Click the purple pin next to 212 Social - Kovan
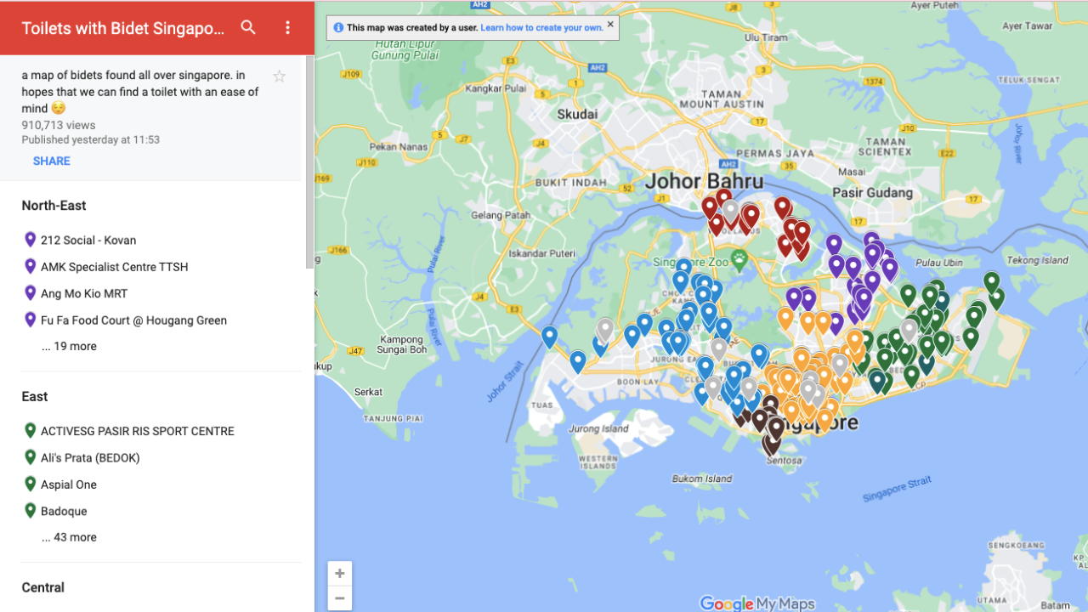 [31, 240]
